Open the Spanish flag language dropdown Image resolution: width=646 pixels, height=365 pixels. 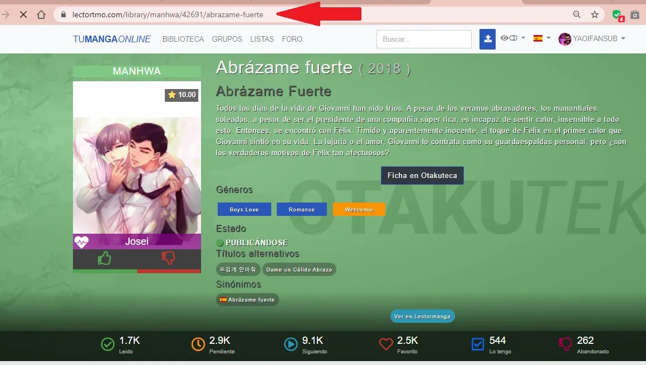click(x=542, y=38)
